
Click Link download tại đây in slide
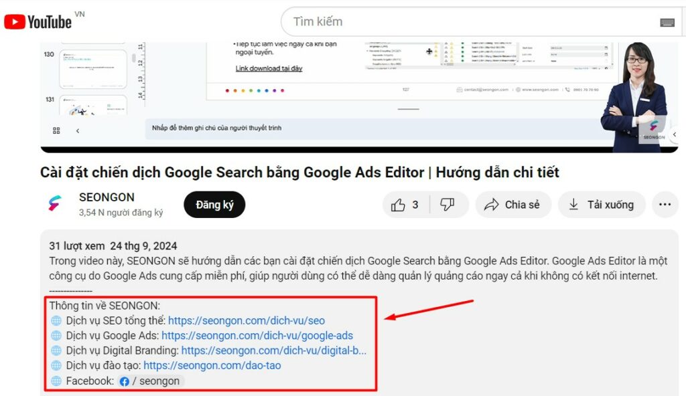click(269, 69)
